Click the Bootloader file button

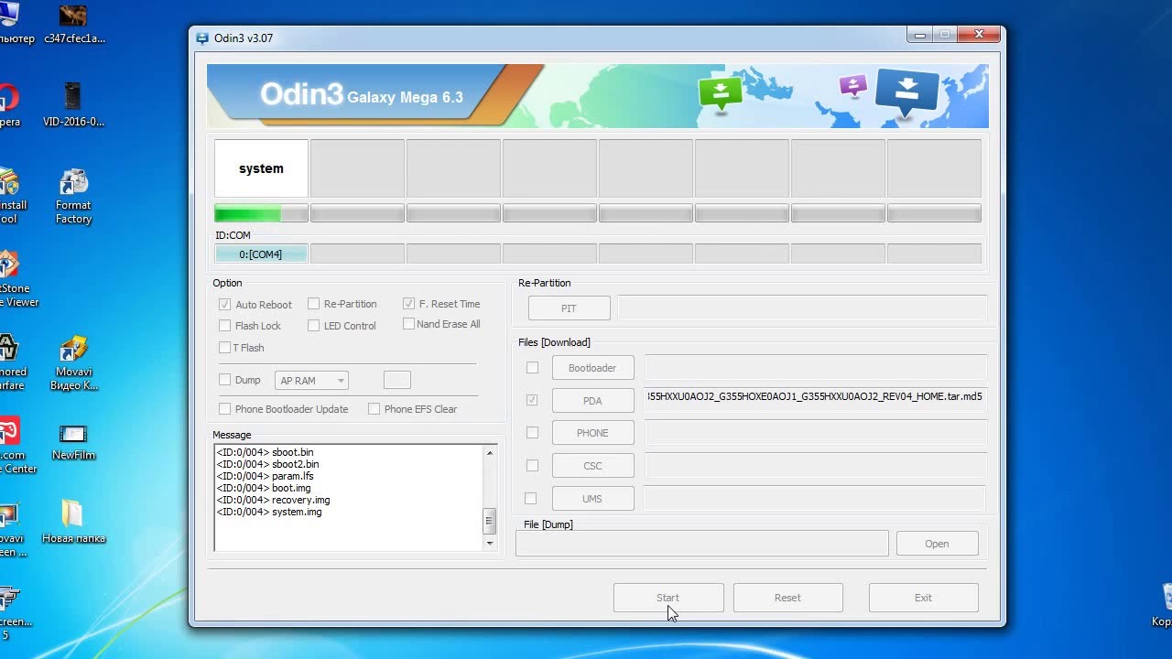[x=592, y=368]
